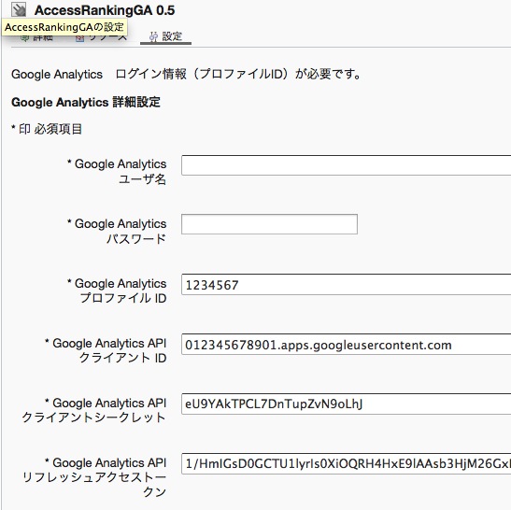This screenshot has height=510, width=511.
Task: Click the クライアントシークレット input field
Action: [x=346, y=404]
